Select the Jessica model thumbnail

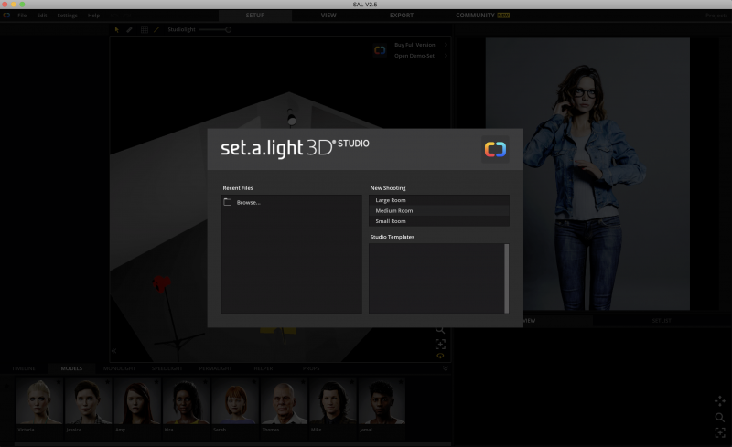88,401
